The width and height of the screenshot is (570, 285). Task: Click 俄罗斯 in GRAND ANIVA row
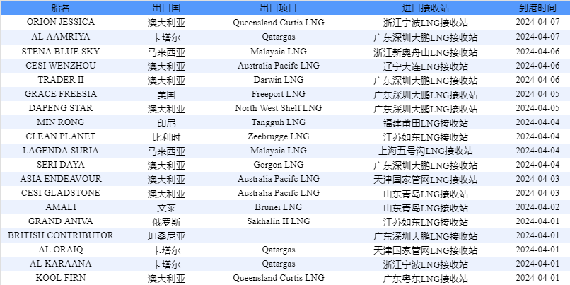[166, 222]
